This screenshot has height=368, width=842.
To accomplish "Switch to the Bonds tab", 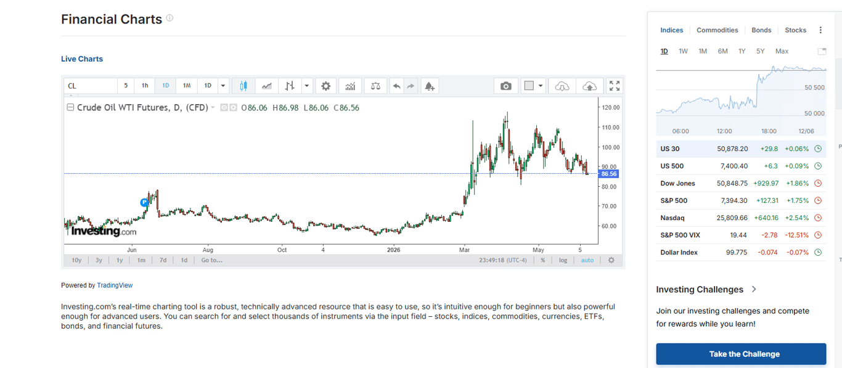I will [x=761, y=30].
